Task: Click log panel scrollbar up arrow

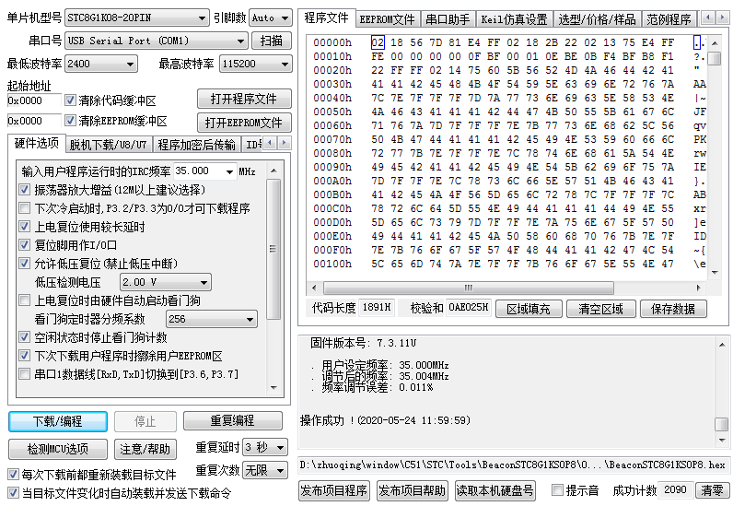Action: pyautogui.click(x=722, y=345)
